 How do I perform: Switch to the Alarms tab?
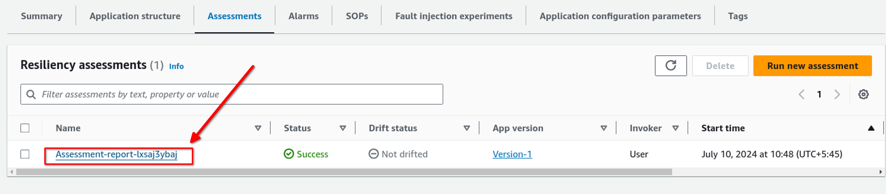point(303,16)
